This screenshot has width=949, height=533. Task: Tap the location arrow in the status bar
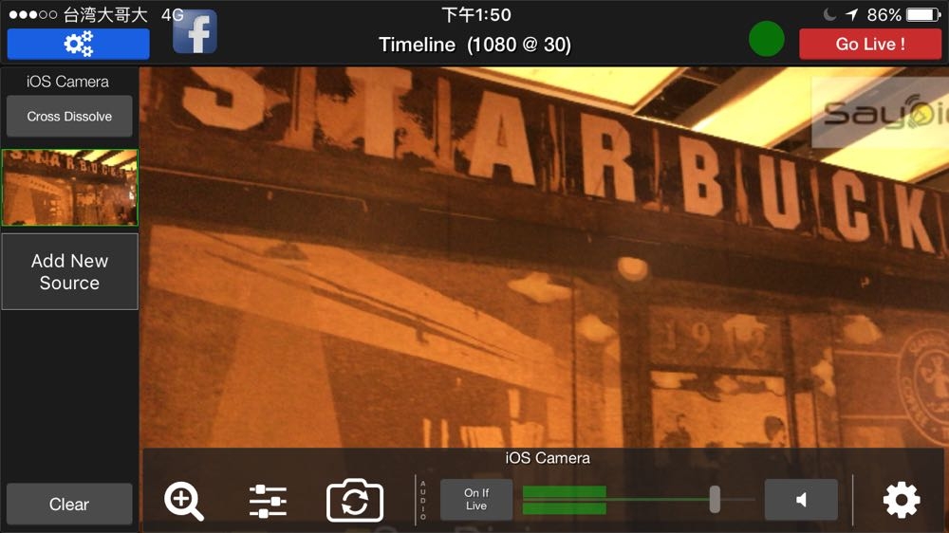(x=851, y=14)
